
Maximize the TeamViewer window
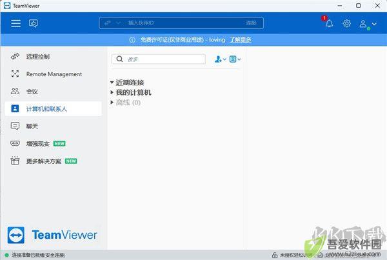359,6
